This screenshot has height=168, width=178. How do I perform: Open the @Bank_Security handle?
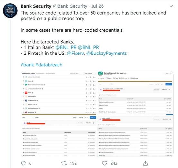(x=70, y=6)
